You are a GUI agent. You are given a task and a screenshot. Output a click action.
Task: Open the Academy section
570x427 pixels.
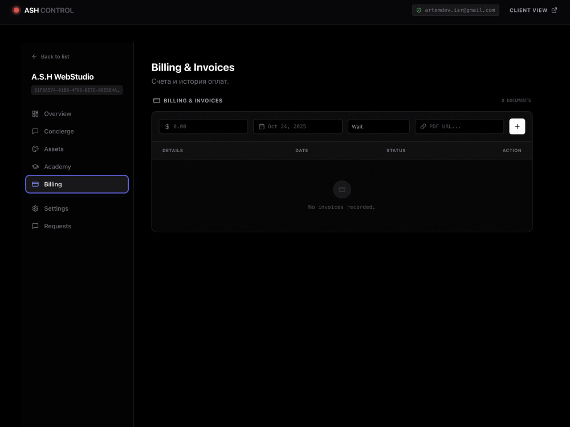77,166
